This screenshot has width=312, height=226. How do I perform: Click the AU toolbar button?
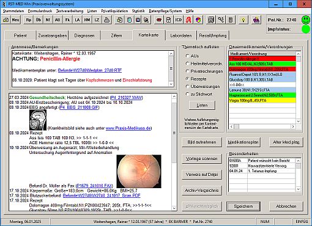pyautogui.click(x=58, y=20)
